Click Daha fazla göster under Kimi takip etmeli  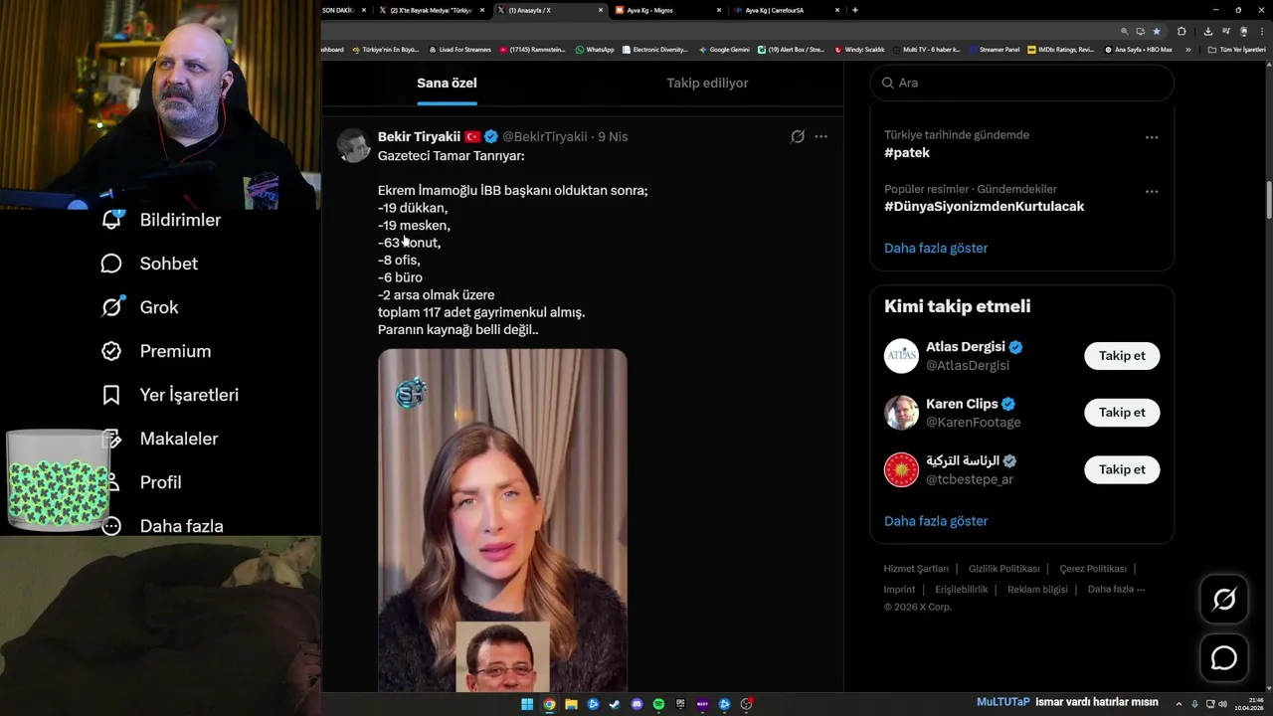[x=936, y=521]
